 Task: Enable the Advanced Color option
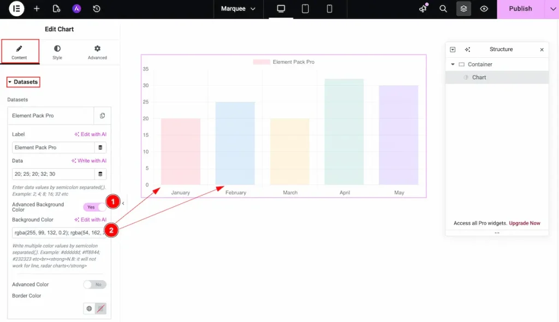94,284
